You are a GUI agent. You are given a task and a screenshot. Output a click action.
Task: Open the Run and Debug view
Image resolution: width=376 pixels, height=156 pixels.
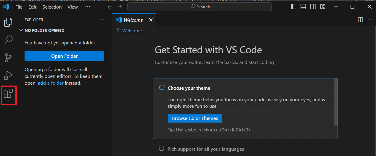[x=8, y=75]
